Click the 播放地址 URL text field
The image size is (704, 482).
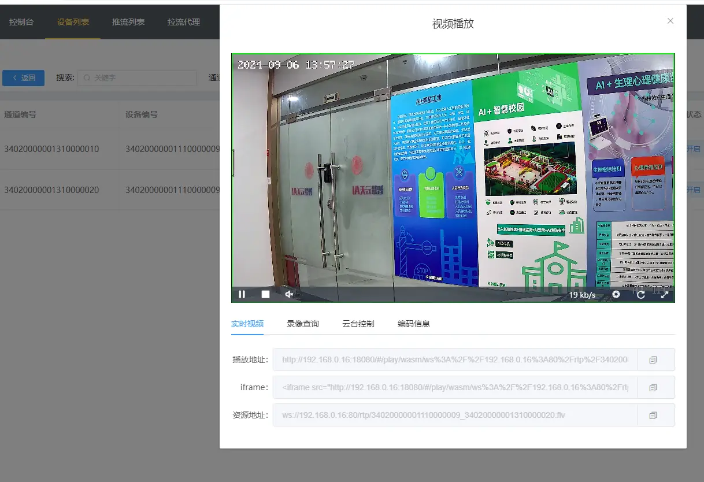click(x=455, y=359)
